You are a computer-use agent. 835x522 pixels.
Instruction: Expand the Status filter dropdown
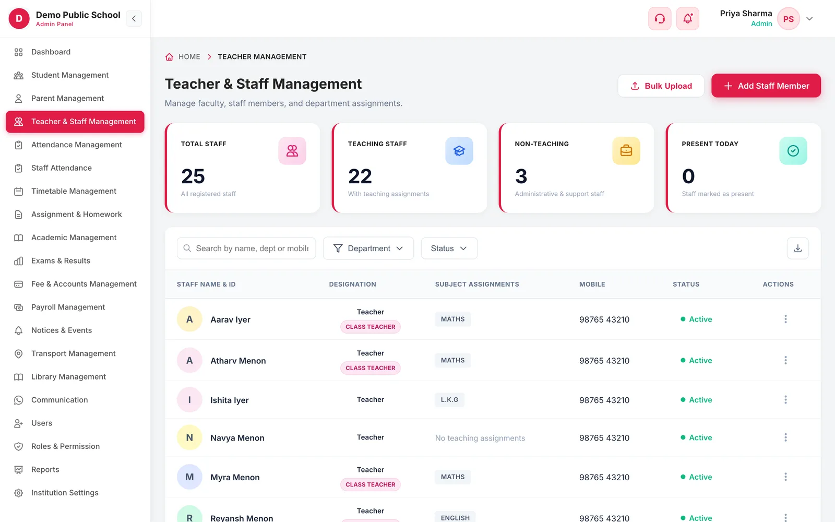pos(449,248)
